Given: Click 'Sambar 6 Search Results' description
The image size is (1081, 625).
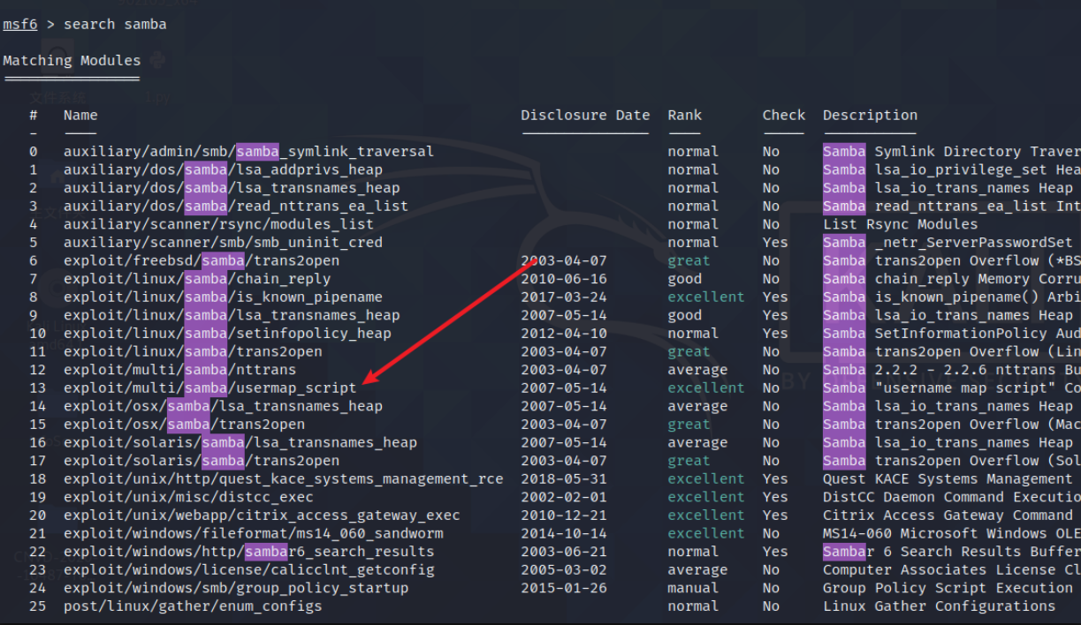Looking at the screenshot, I should pyautogui.click(x=951, y=552).
